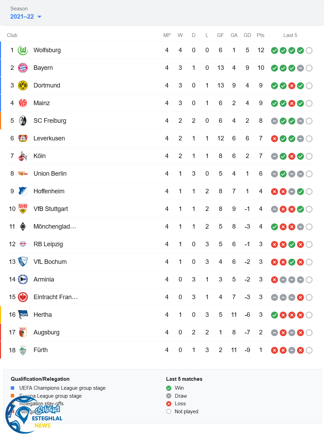Image resolution: width=324 pixels, height=443 pixels.
Task: Open the Hoffenheim team link
Action: (x=49, y=191)
